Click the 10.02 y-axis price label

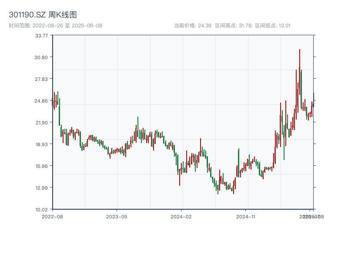click(41, 210)
